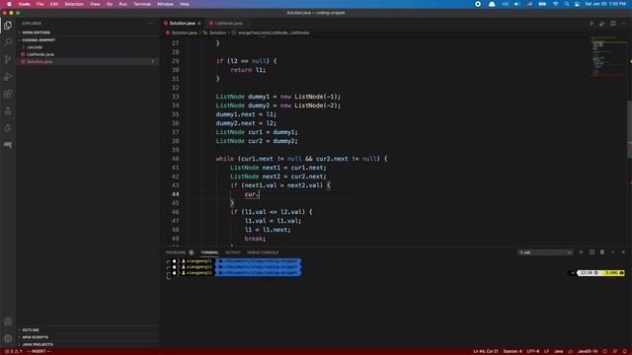632x355 pixels.
Task: Click JavaSE-14 runtime in status bar
Action: pos(588,351)
